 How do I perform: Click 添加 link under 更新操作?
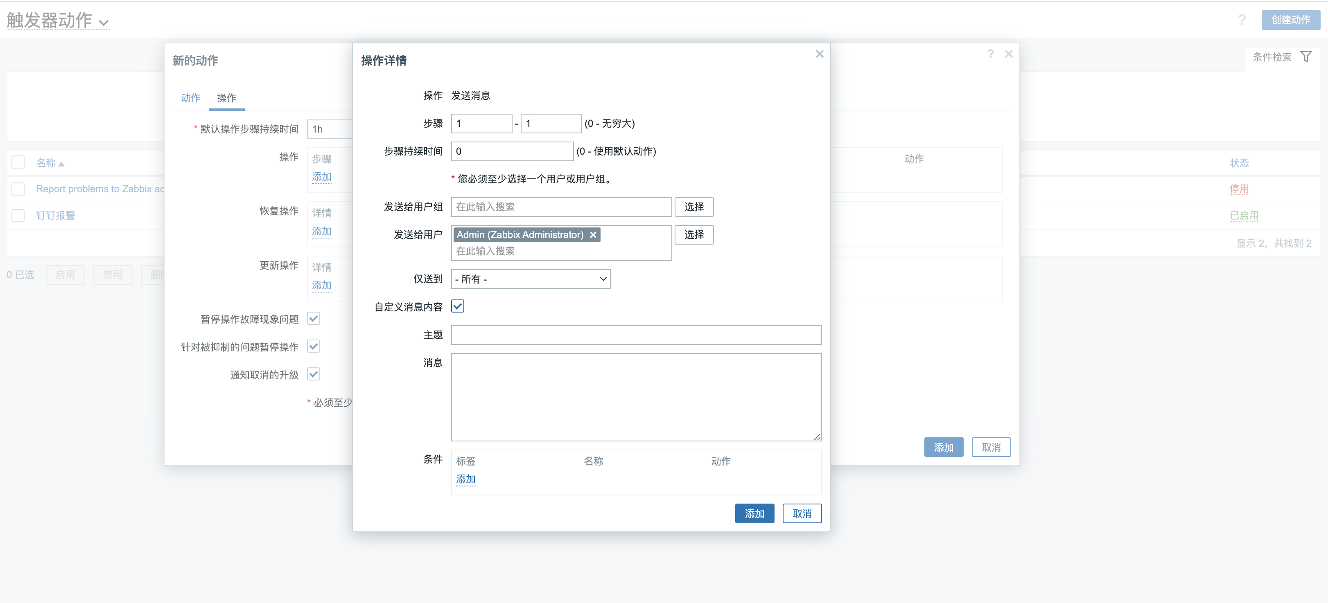[x=321, y=286]
